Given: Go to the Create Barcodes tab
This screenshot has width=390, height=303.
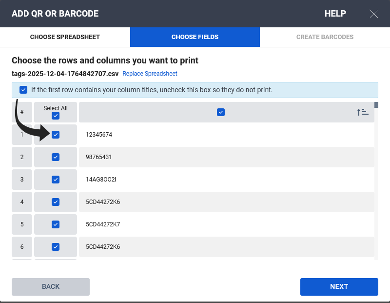Looking at the screenshot, I should (325, 37).
